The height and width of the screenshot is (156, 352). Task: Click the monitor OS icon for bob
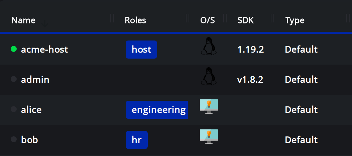(209, 137)
